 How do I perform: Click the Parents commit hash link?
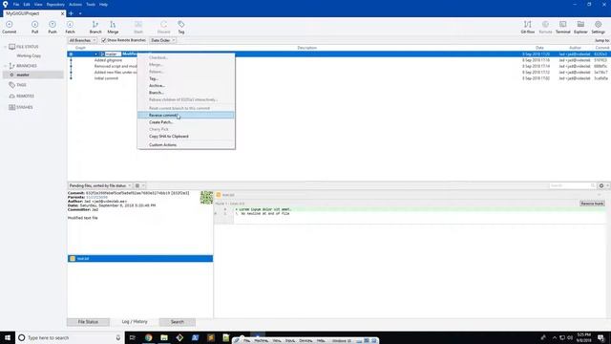tap(96, 198)
